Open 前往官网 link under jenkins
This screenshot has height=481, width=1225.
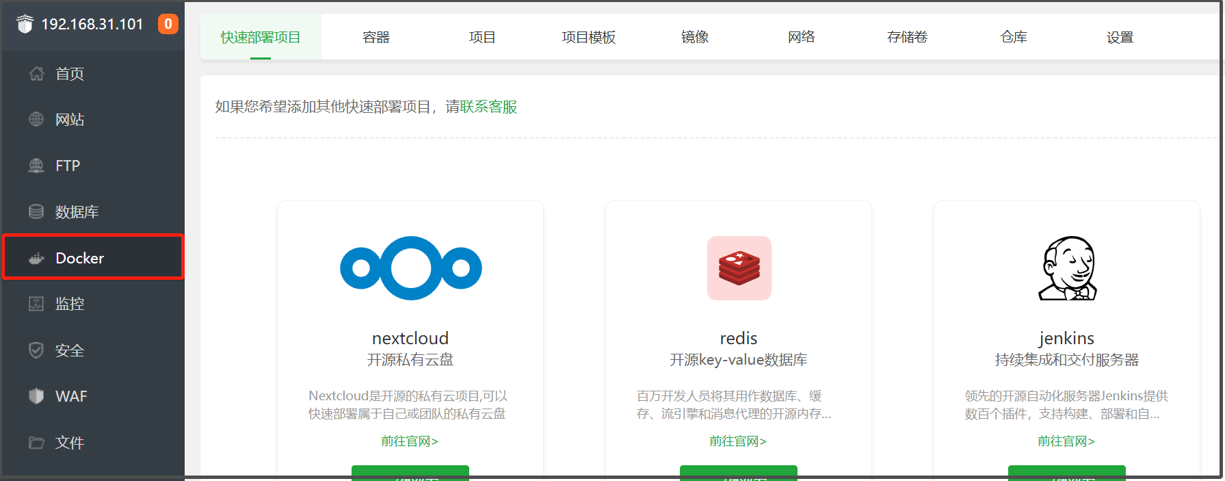click(x=1066, y=441)
